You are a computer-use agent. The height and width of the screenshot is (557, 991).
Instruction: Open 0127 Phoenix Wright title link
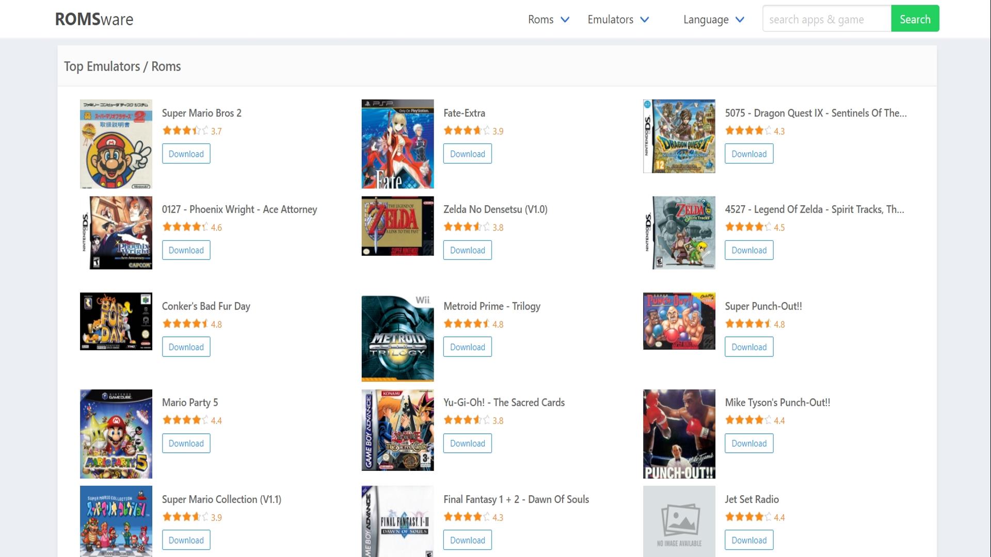[239, 209]
